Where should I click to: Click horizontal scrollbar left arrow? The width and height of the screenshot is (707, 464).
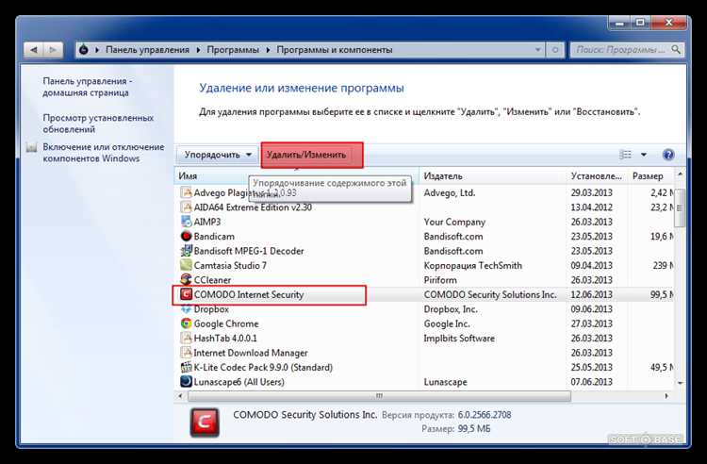(x=180, y=396)
